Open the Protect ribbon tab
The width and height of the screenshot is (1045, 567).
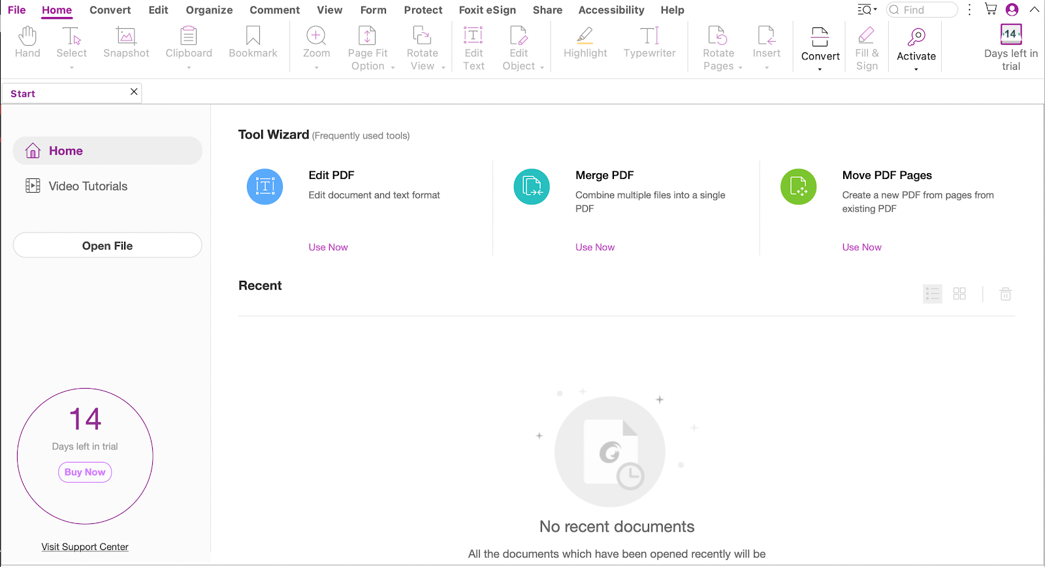point(423,10)
